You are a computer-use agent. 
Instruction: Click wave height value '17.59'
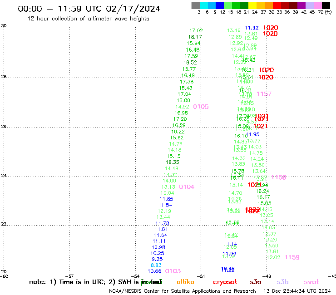[191, 56]
